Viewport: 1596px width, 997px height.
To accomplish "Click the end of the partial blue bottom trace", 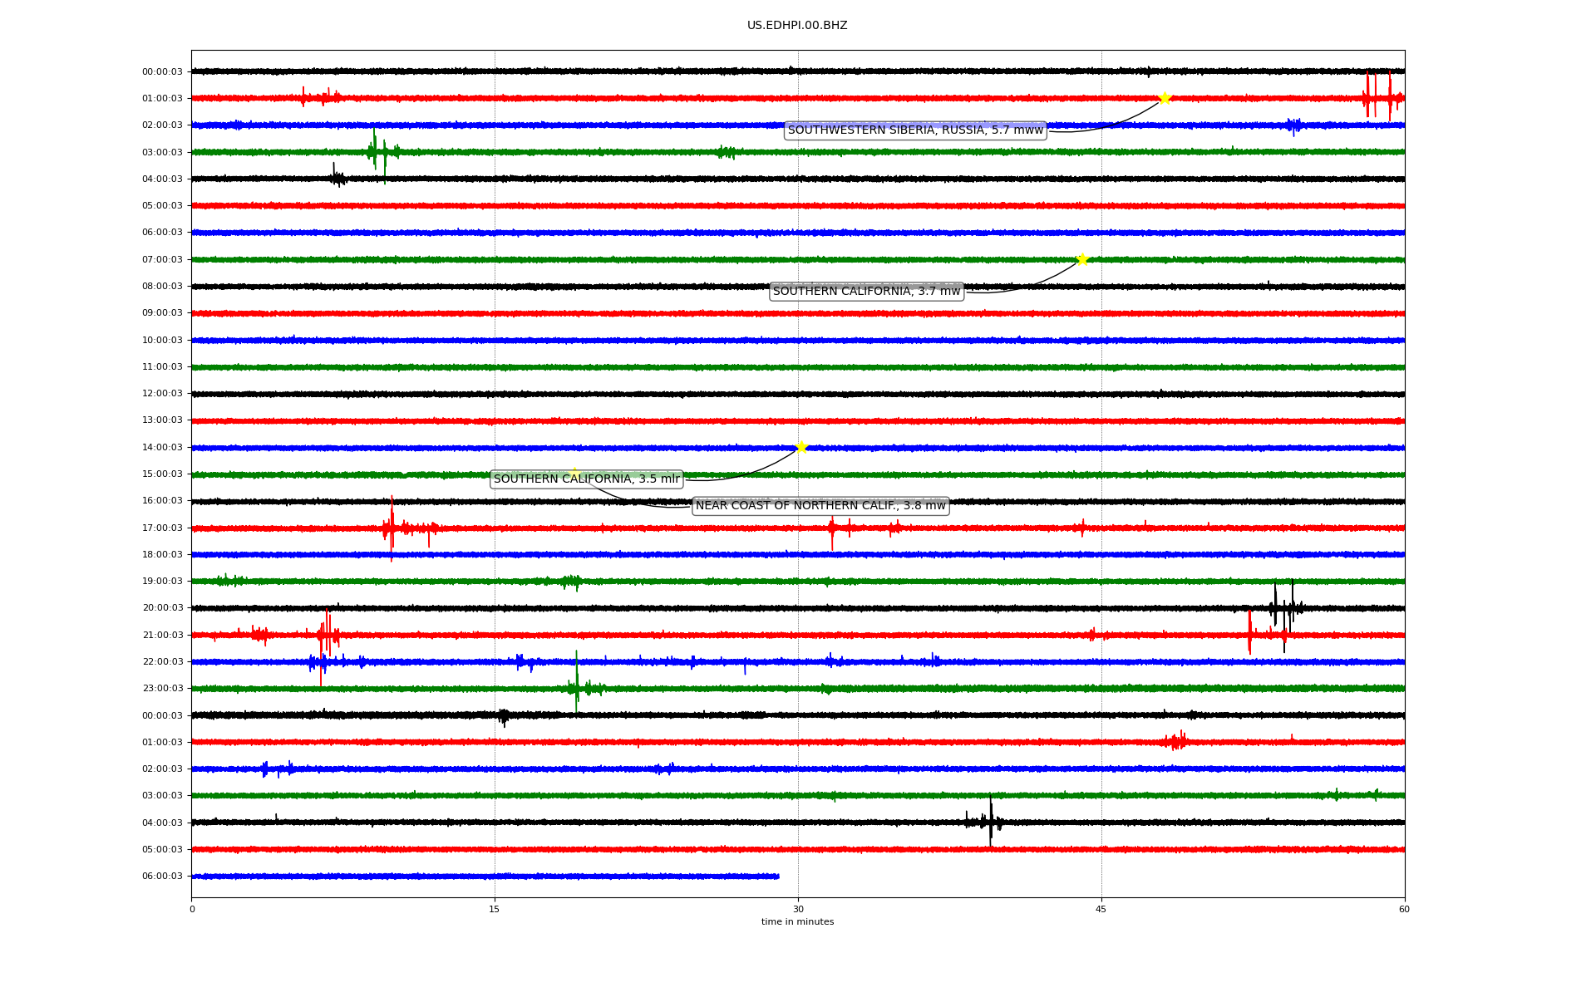I will click(x=777, y=876).
